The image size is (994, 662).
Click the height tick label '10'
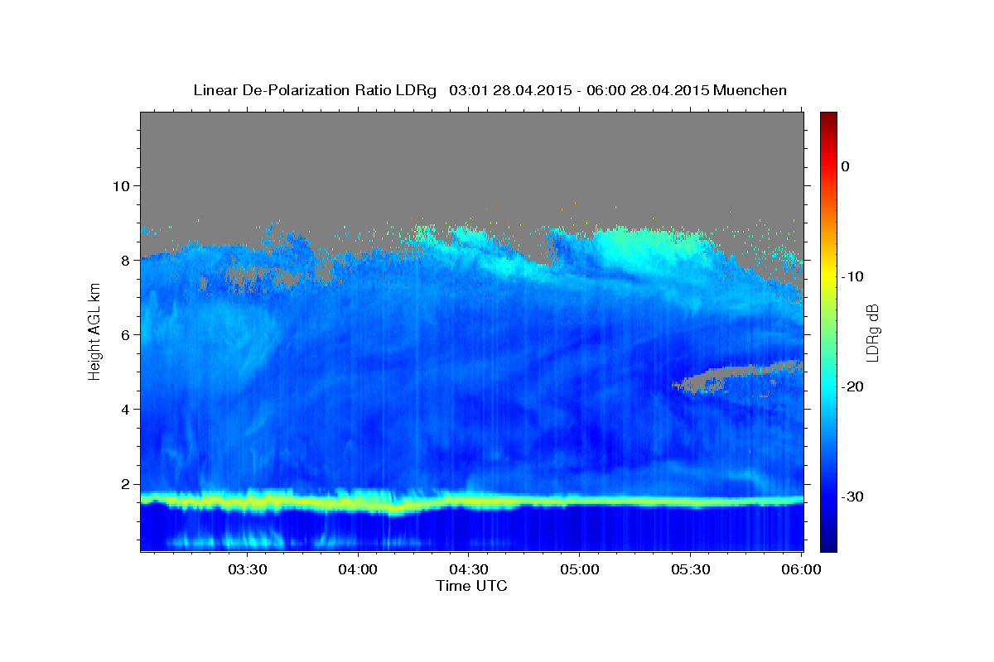121,185
